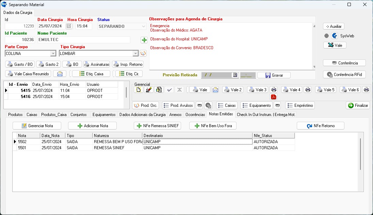
Task: Expand the Parte Corpo dropdown
Action: click(53, 54)
